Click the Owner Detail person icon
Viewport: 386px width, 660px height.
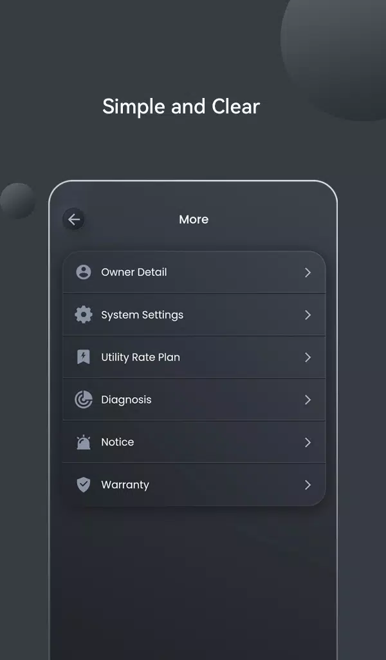click(x=84, y=272)
